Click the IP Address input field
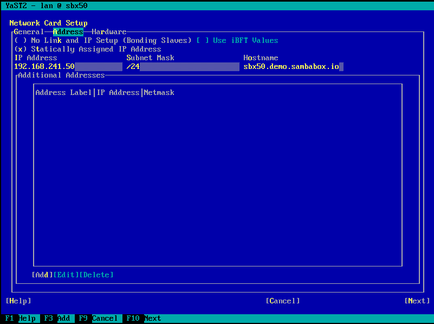This screenshot has height=324, width=434. click(68, 67)
